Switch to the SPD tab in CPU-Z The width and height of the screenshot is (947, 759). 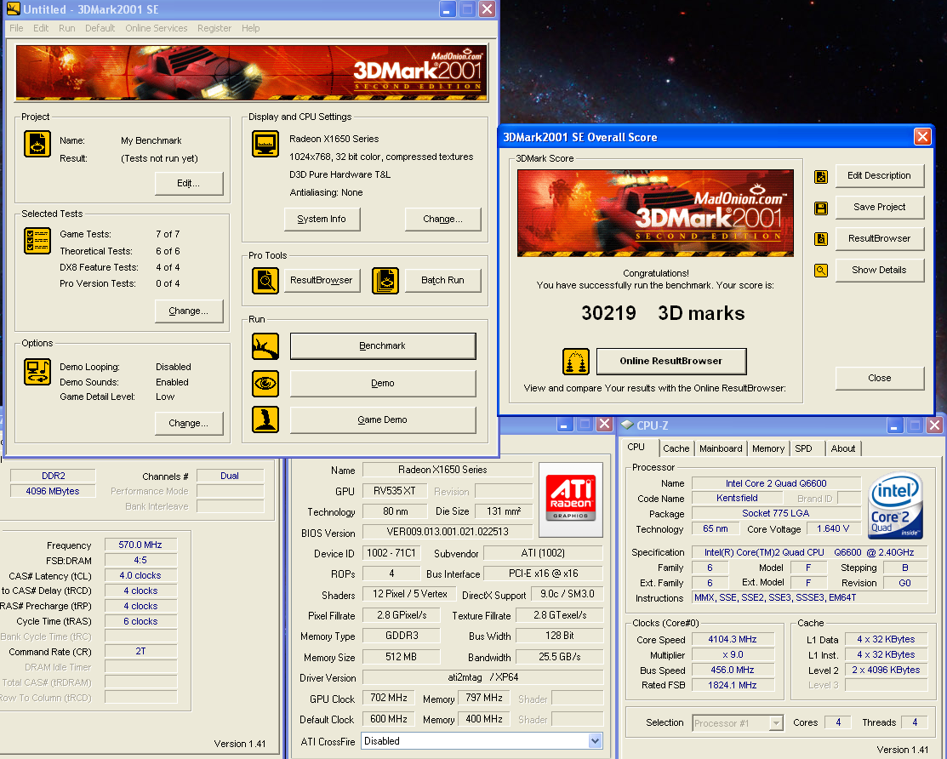pyautogui.click(x=803, y=448)
